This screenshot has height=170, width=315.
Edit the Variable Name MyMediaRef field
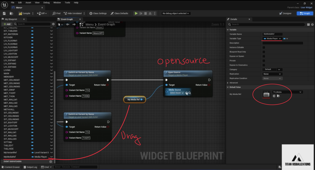(x=272, y=34)
